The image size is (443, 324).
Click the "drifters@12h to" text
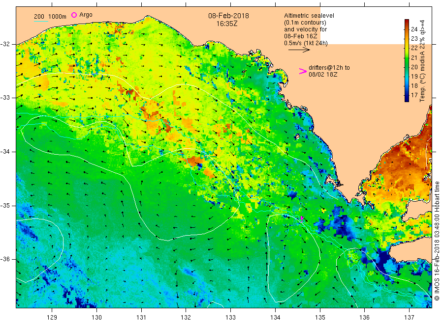(x=329, y=68)
